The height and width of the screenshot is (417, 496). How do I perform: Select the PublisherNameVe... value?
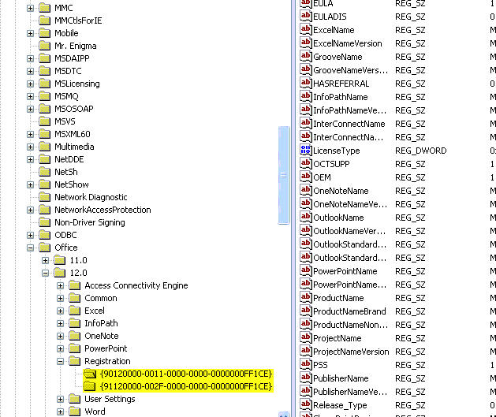coord(350,392)
